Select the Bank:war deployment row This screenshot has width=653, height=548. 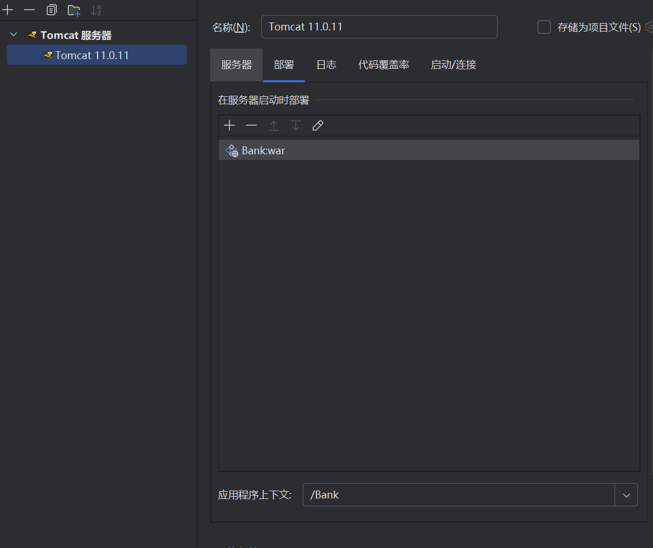429,150
